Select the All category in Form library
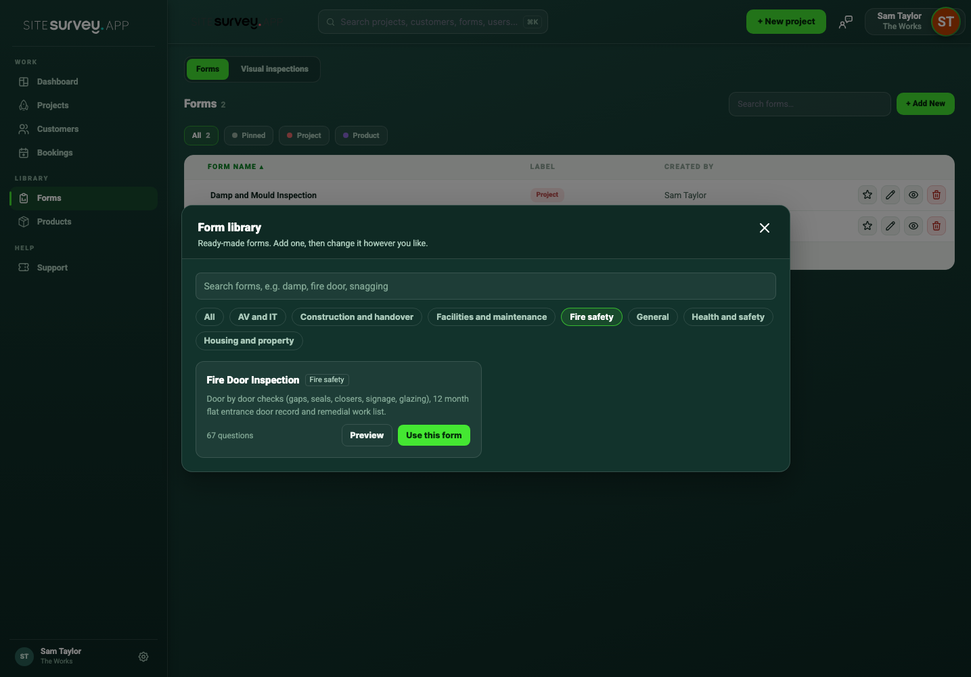 pyautogui.click(x=210, y=317)
